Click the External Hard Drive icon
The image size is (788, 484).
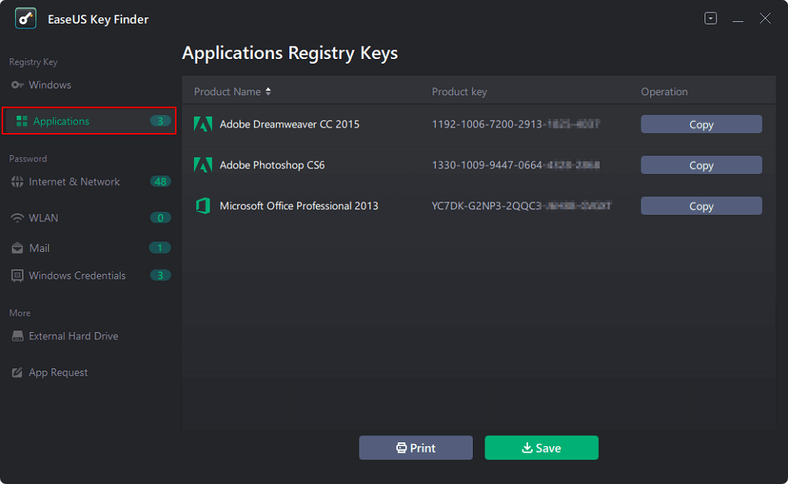point(17,336)
